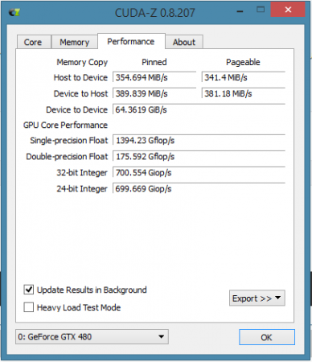Click the 24-bit Integer label

point(82,189)
